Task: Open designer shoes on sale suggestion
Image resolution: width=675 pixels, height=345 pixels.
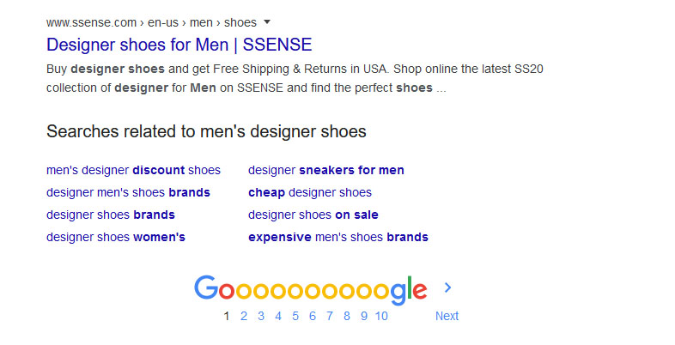Action: click(313, 215)
